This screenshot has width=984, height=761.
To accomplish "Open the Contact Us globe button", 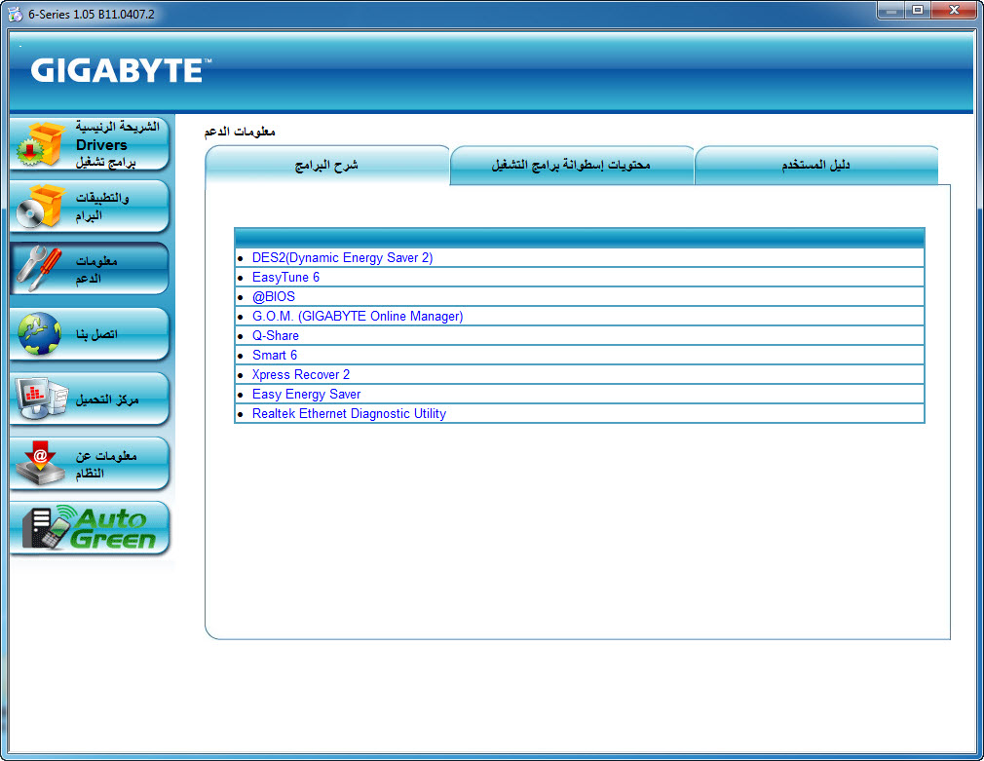I will point(90,333).
